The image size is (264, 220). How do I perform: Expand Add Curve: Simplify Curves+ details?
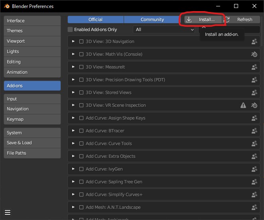(x=73, y=194)
